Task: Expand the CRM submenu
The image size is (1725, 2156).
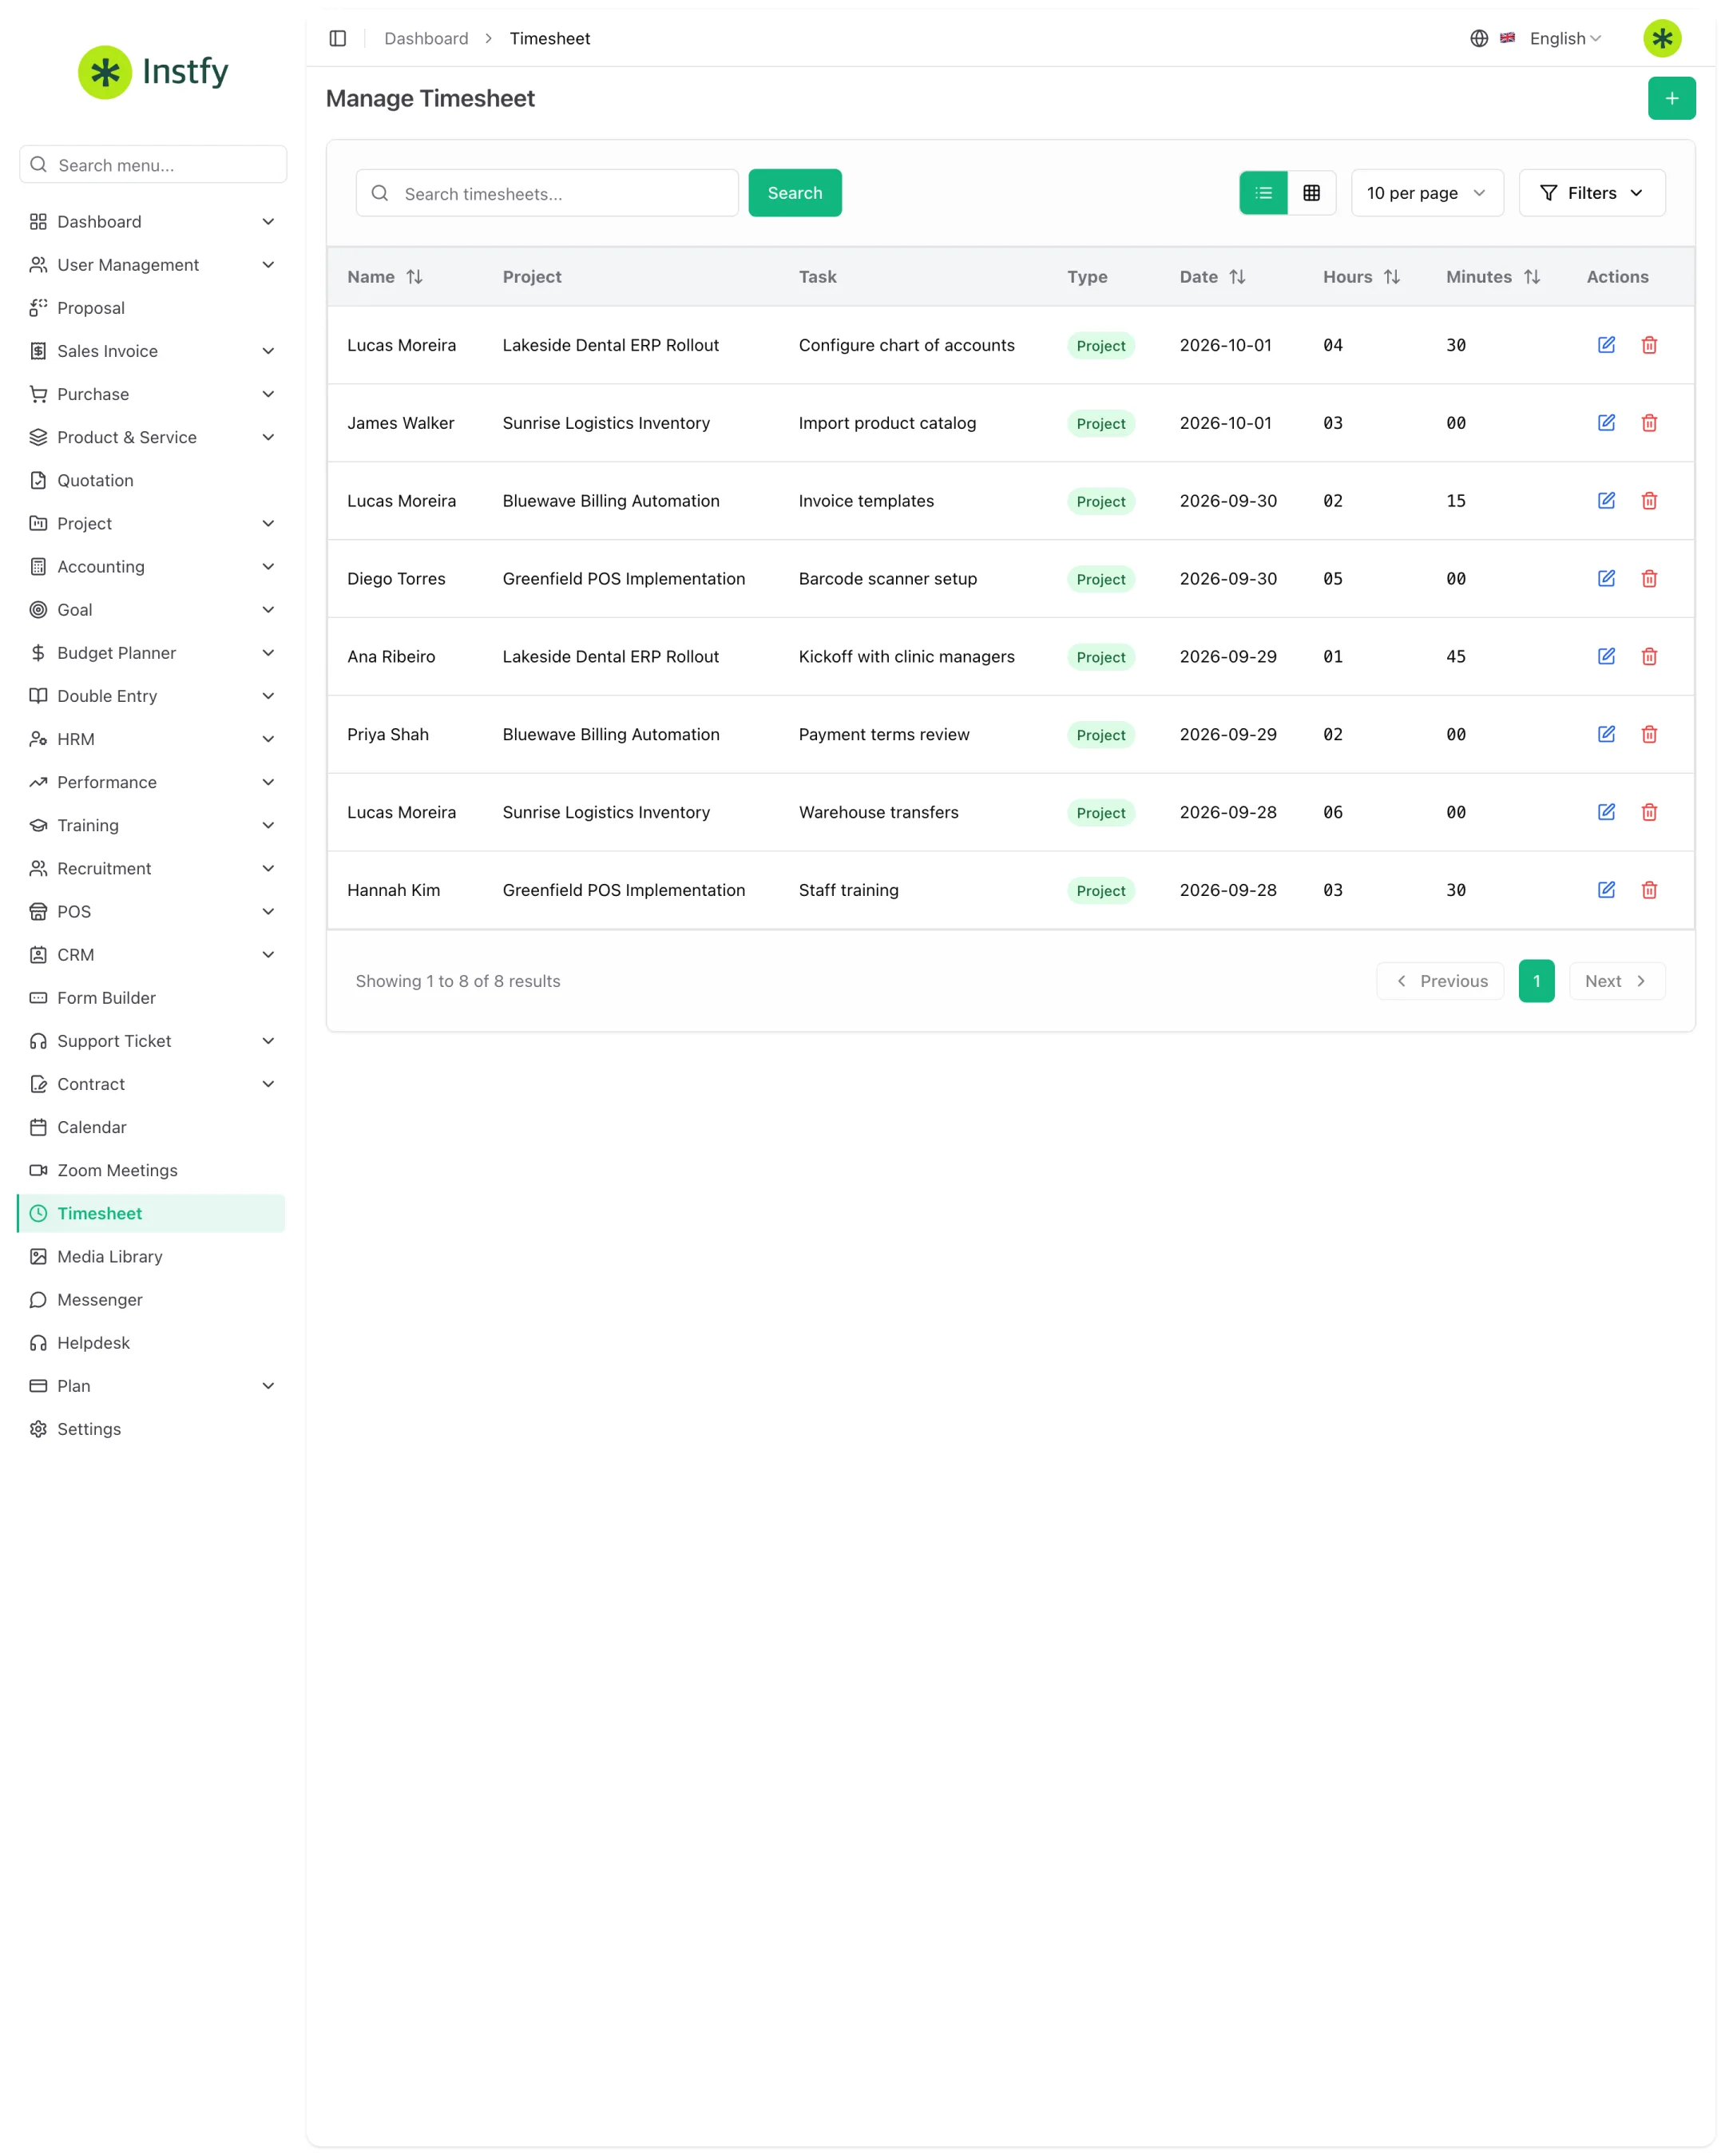Action: click(152, 955)
